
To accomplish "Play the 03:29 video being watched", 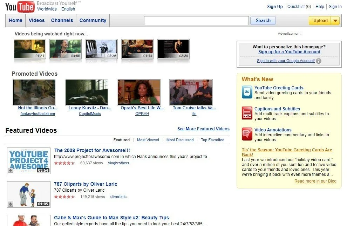I will pos(173,49).
